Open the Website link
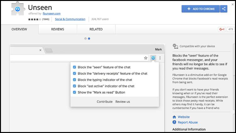This screenshot has width=236, height=133. click(x=184, y=117)
